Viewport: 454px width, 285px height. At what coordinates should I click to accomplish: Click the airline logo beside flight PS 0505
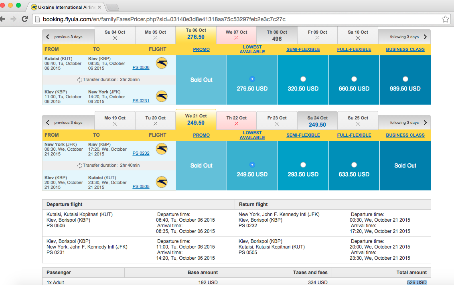(x=162, y=182)
